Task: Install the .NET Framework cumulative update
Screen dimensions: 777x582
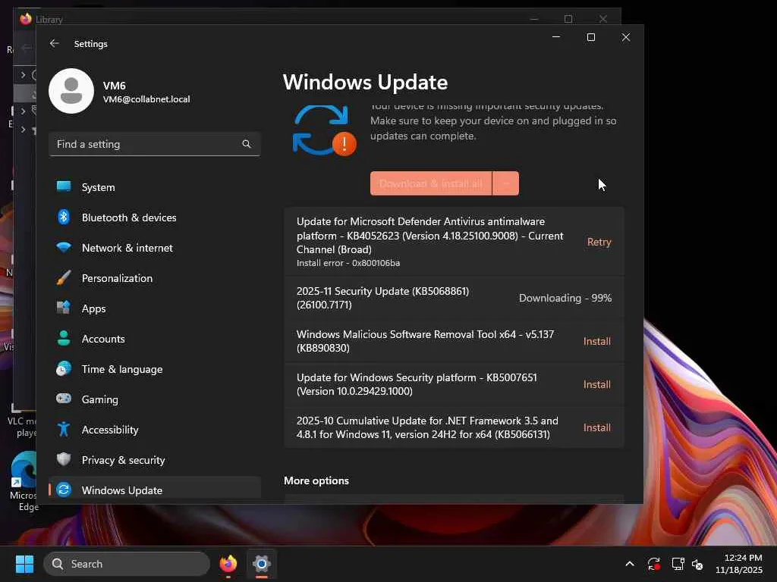Action: [596, 427]
